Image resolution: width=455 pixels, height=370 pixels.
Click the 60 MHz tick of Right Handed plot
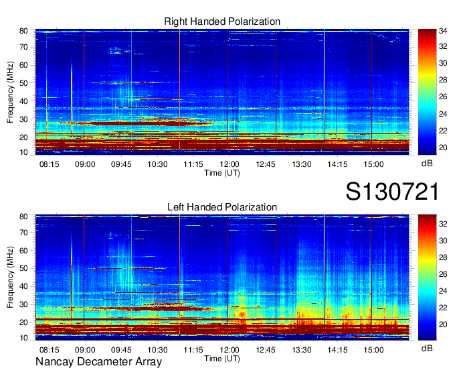(23, 65)
